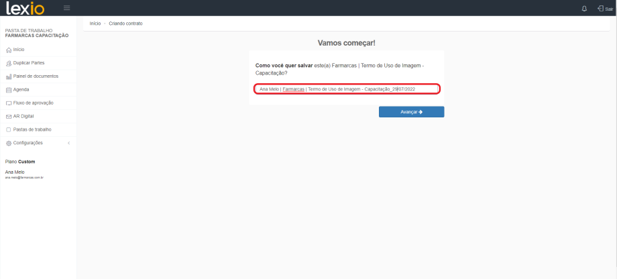The height and width of the screenshot is (279, 617).
Task: Expand the Configurações submenu chevron
Action: pos(68,144)
